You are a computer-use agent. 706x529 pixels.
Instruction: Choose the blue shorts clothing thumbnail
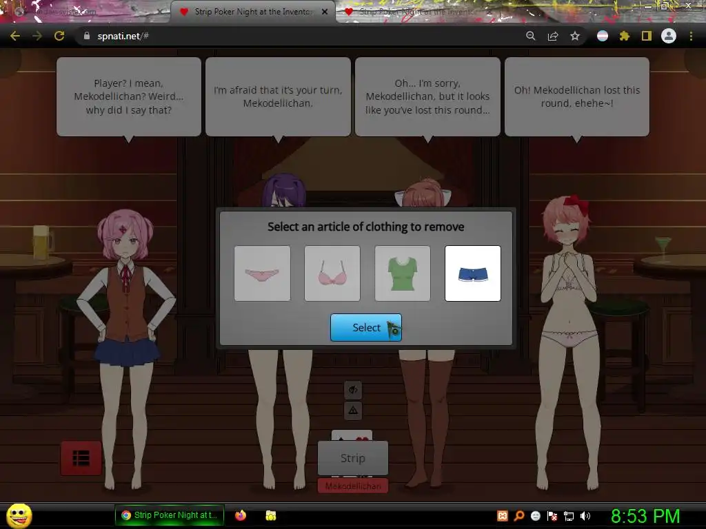[473, 273]
